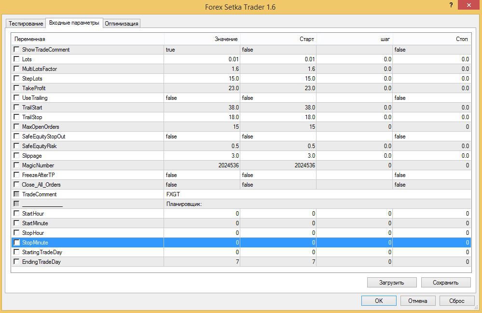This screenshot has width=482, height=313.
Task: Select TradeComment value 'FXGT'
Action: 317,194
